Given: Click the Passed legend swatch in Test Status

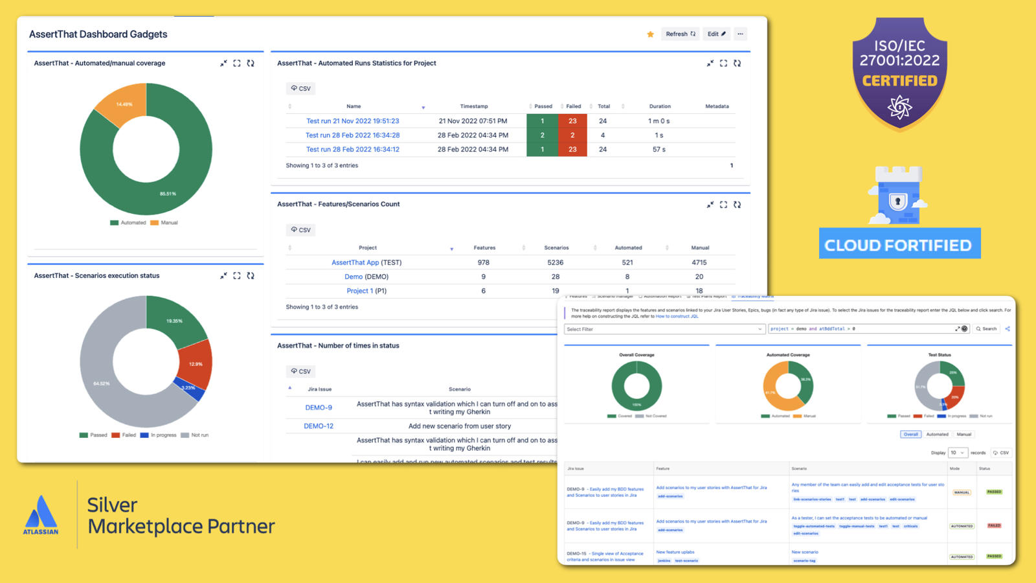Looking at the screenshot, I should pos(892,416).
